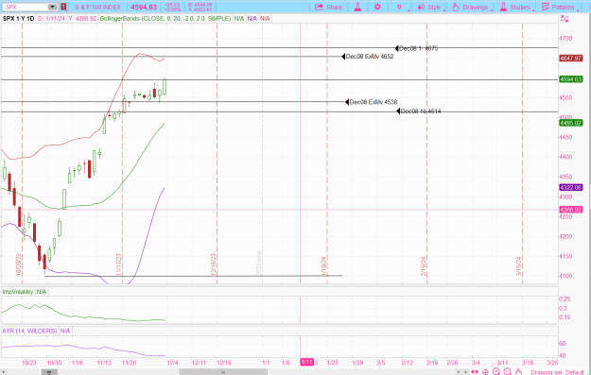Click the SPX 1 Y 1D chart label
This screenshot has height=375, width=591.
(18, 19)
